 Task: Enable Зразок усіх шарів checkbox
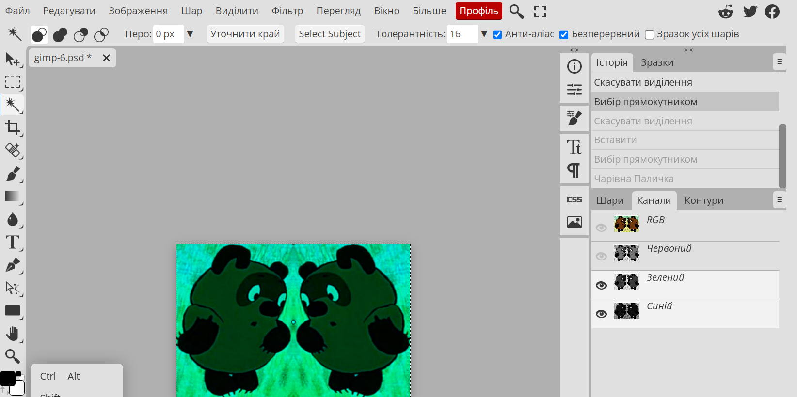click(650, 34)
